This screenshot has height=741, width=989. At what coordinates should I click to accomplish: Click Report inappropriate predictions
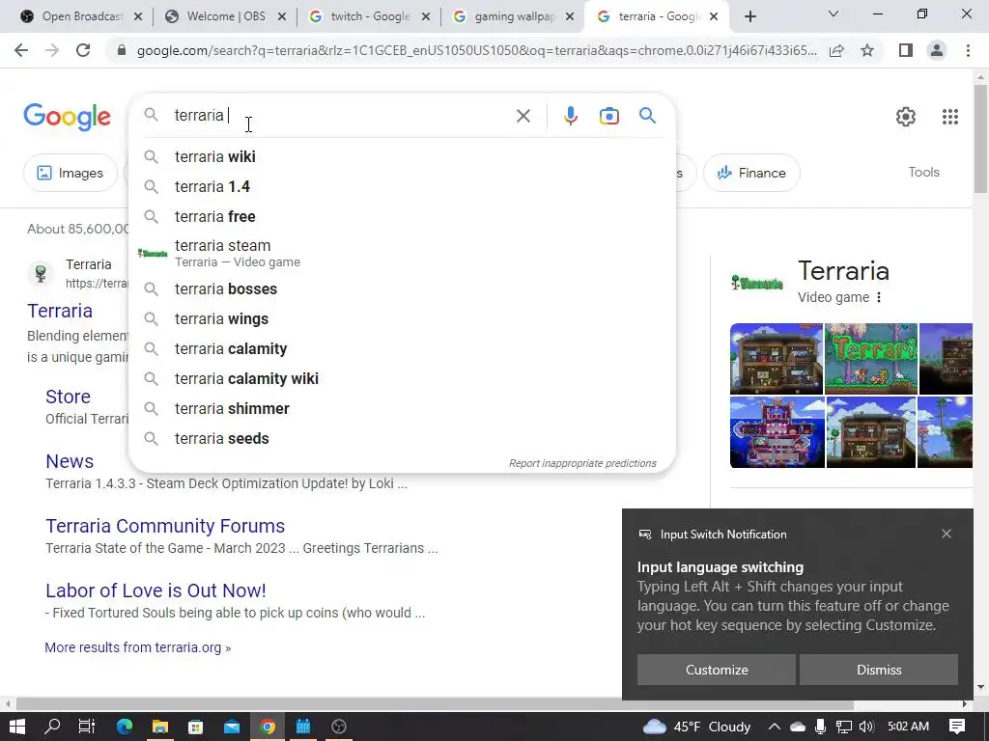tap(582, 463)
